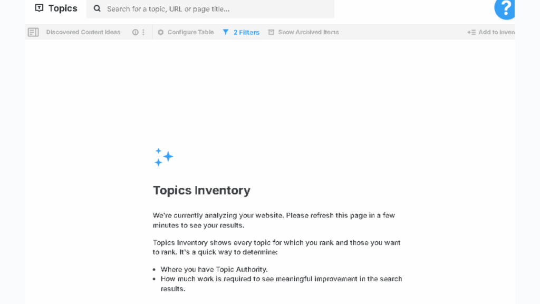Click the Topics panel icon beside the page title

pos(38,8)
